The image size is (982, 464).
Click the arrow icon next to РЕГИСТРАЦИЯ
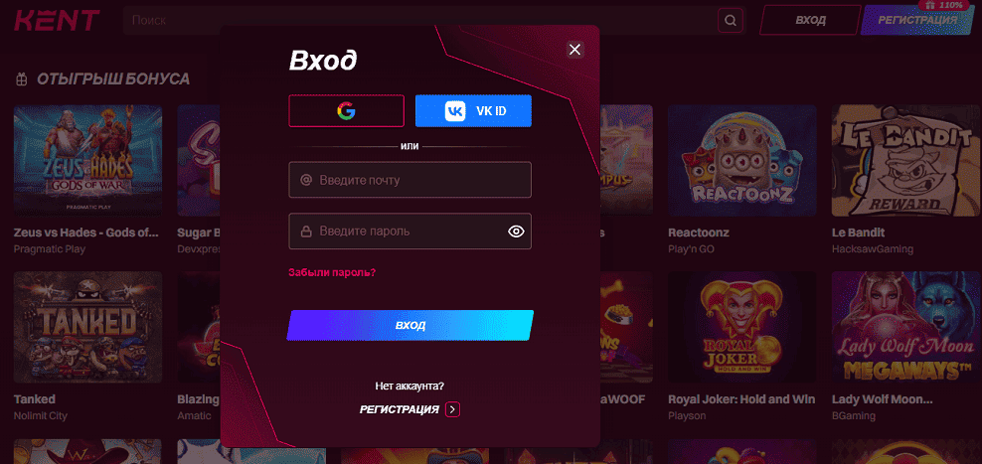click(453, 409)
